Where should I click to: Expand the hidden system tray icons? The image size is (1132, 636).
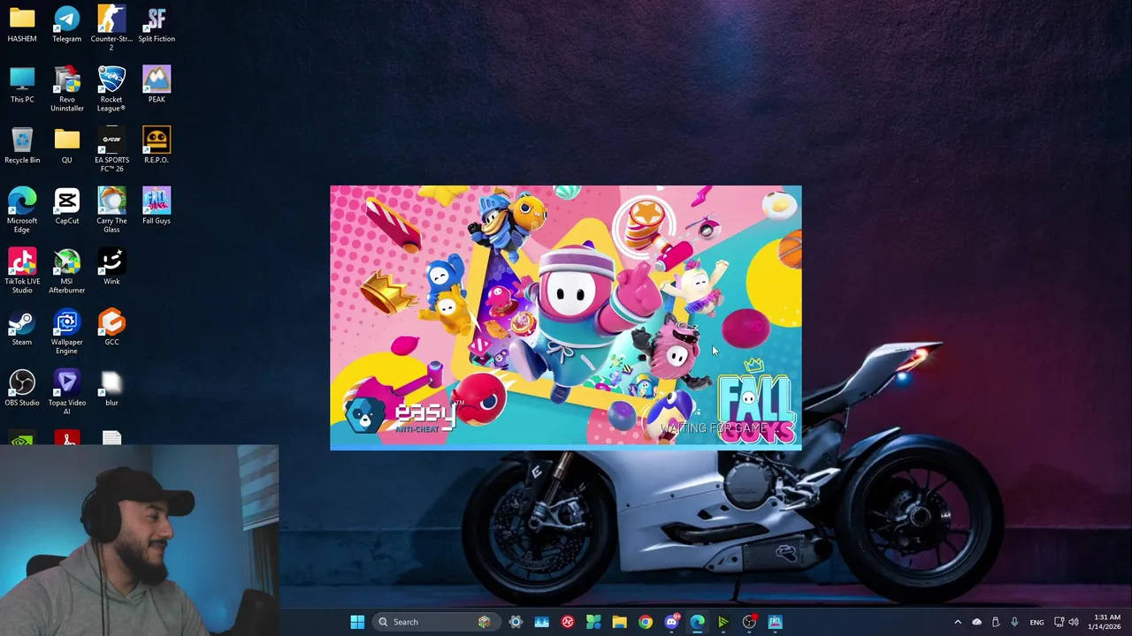[958, 622]
